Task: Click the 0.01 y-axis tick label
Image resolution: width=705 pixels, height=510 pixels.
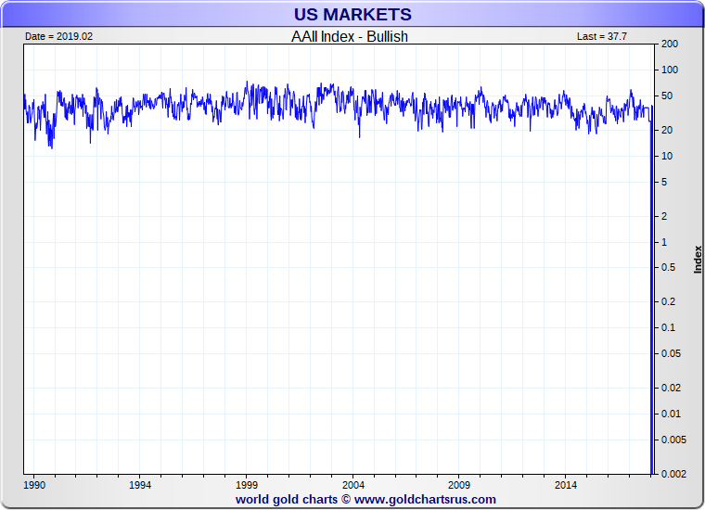Action: [x=669, y=414]
